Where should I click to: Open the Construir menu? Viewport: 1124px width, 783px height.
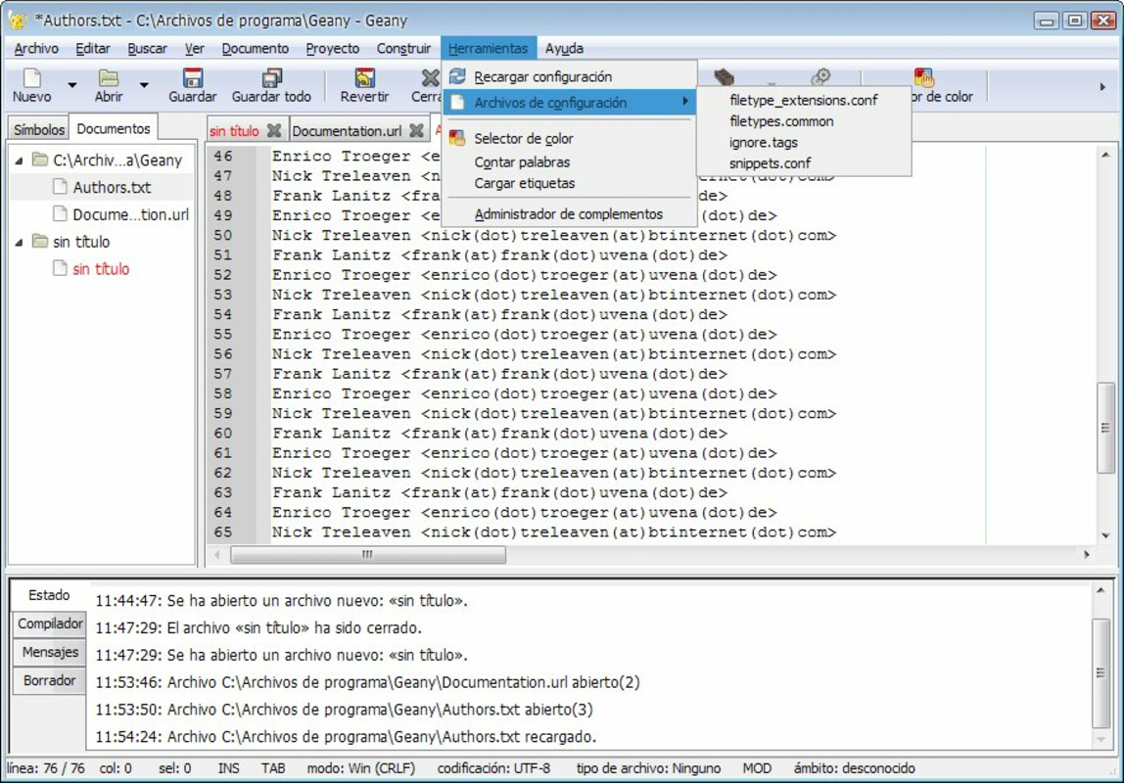[403, 49]
